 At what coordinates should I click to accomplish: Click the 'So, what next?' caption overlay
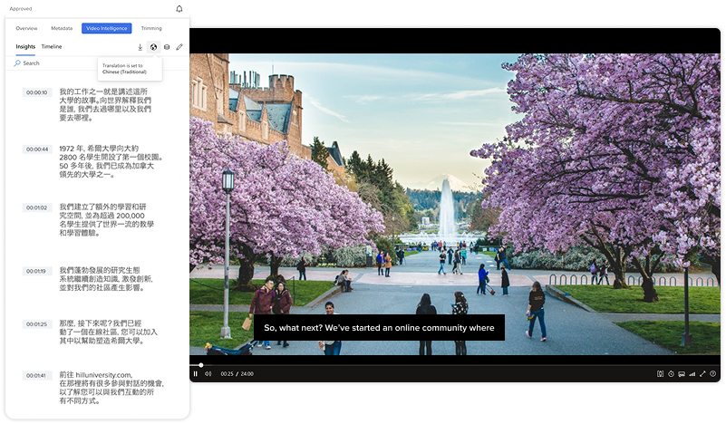pyautogui.click(x=379, y=328)
